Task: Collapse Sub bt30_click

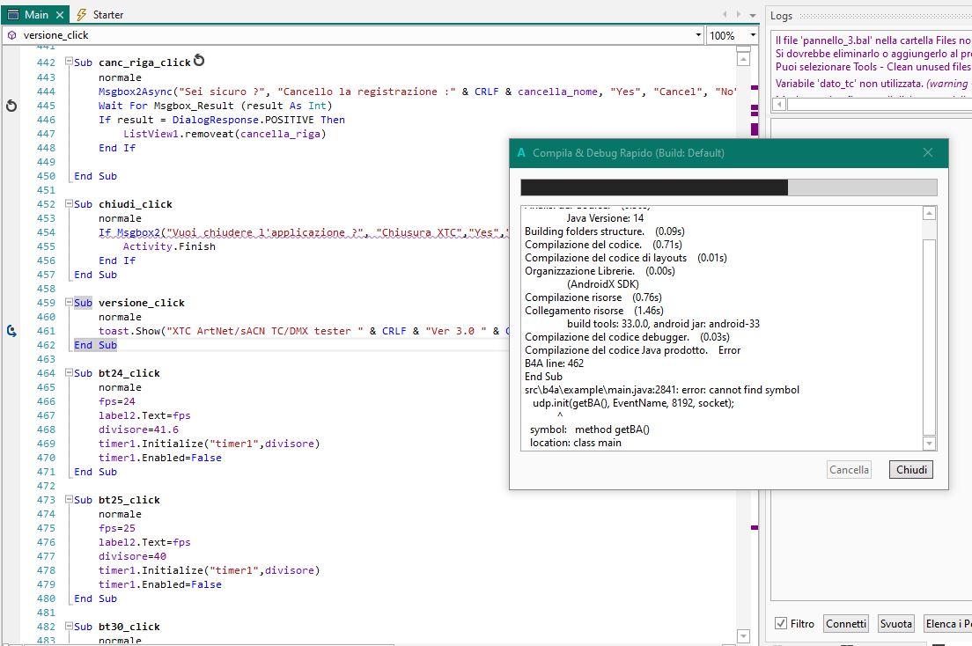Action: coord(69,626)
